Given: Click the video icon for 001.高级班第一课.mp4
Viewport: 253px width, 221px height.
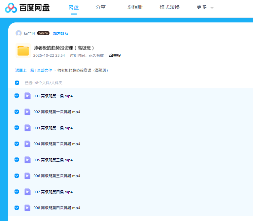Looking at the screenshot, I should tap(27, 96).
